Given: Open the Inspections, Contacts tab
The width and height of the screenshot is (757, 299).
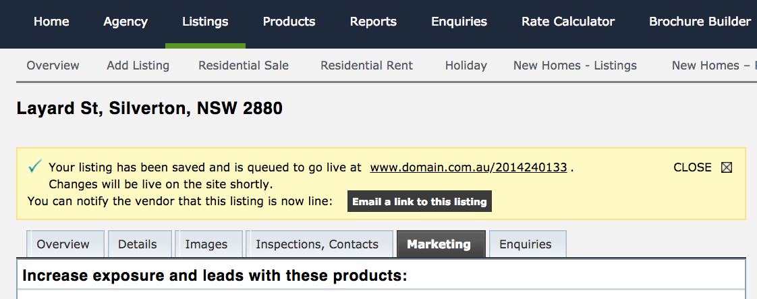Looking at the screenshot, I should pyautogui.click(x=317, y=244).
